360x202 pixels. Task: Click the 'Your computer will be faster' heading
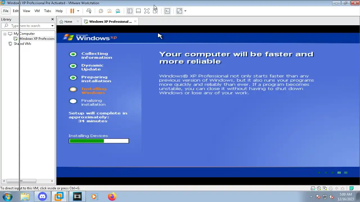tap(236, 58)
